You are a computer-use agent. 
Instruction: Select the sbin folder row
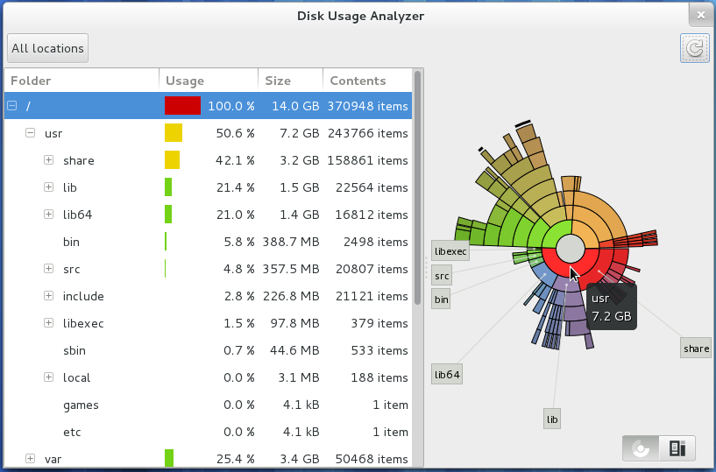pos(208,350)
